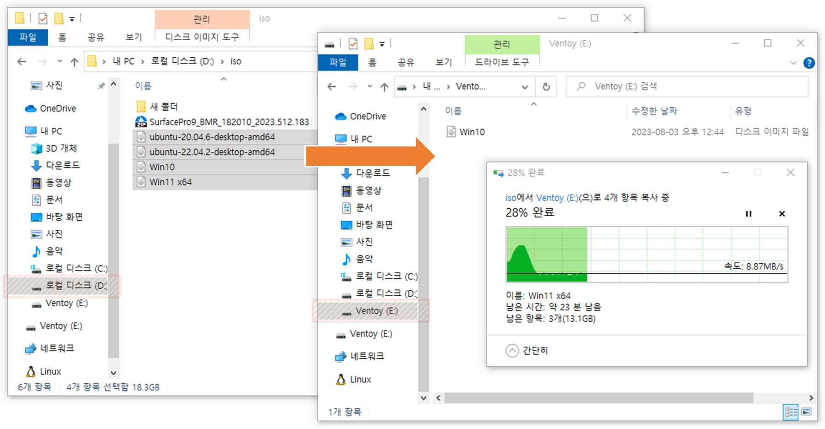Screen dimensions: 825x429
Task: Open 네트워크 in iso window sidebar
Action: point(49,348)
